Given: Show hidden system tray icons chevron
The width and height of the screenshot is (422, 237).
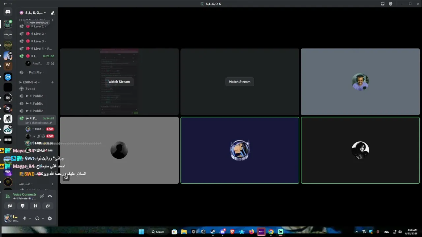Looking at the screenshot, I should (x=357, y=232).
